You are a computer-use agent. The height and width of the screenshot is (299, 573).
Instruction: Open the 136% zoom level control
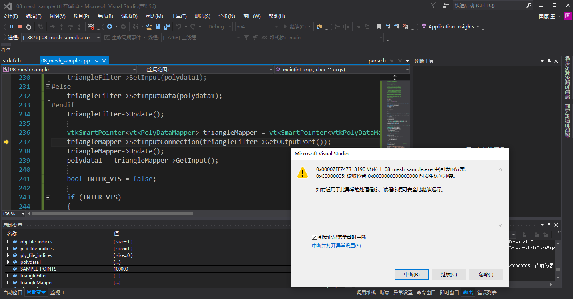click(13, 214)
